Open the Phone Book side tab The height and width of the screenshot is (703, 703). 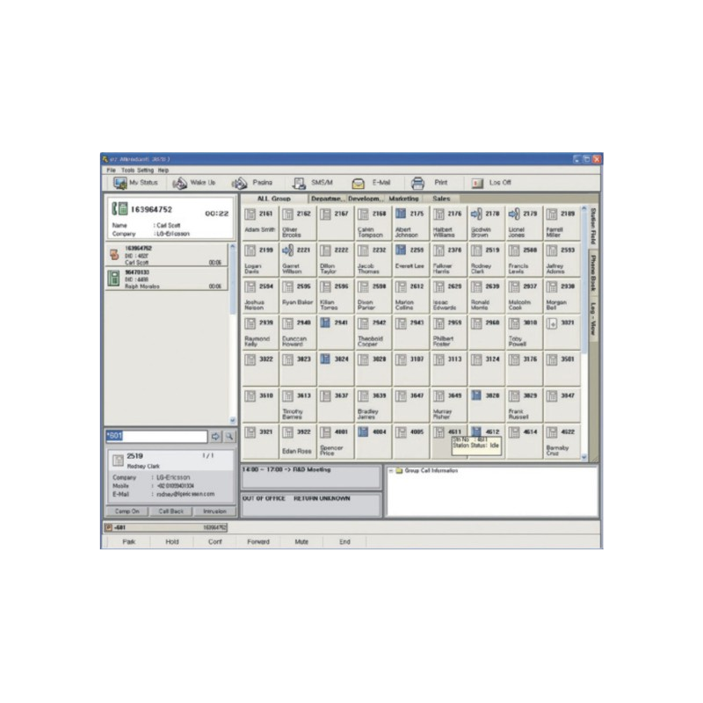click(592, 273)
